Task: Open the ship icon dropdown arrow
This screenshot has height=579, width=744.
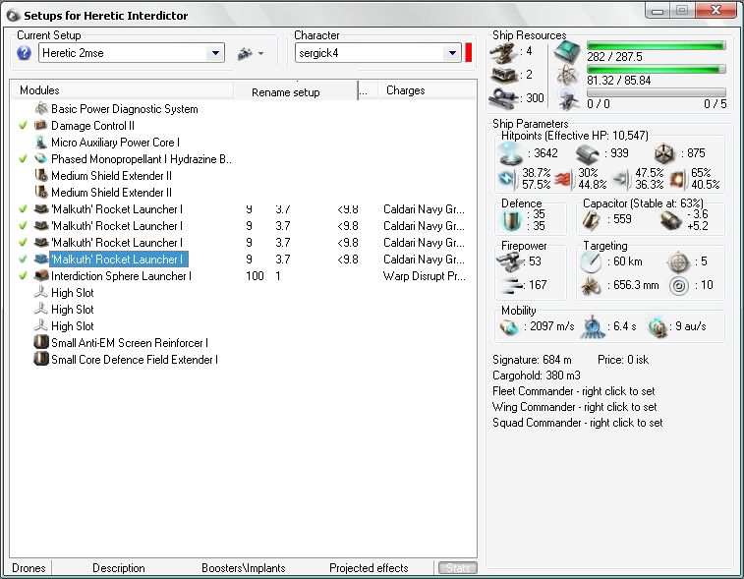Action: 261,54
